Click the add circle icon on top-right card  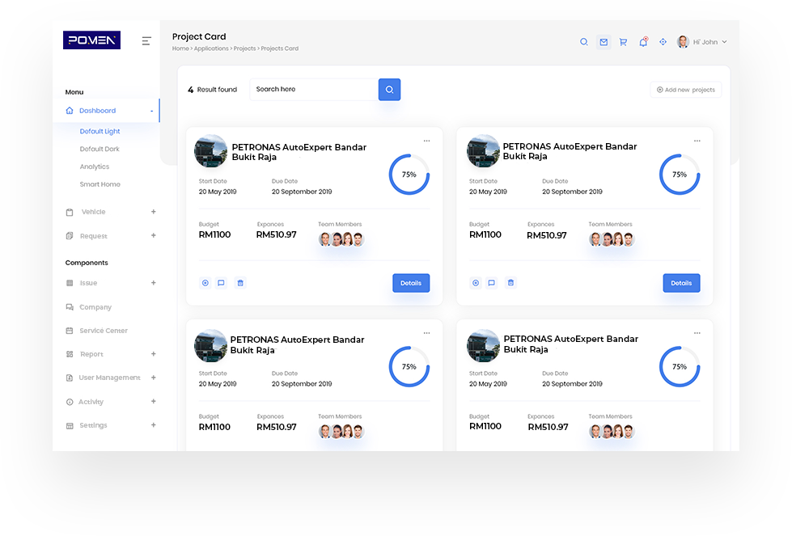tap(476, 283)
